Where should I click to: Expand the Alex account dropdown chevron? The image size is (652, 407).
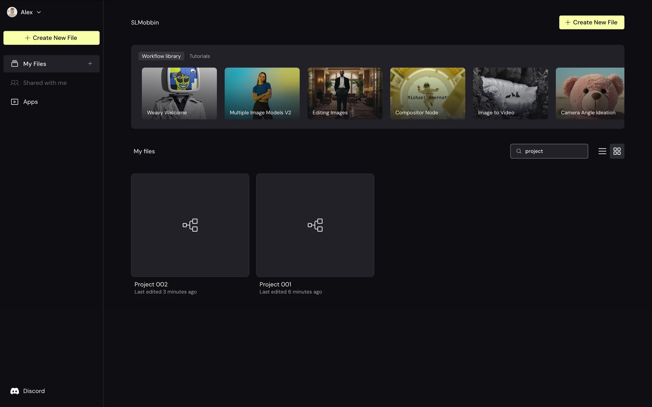[39, 12]
